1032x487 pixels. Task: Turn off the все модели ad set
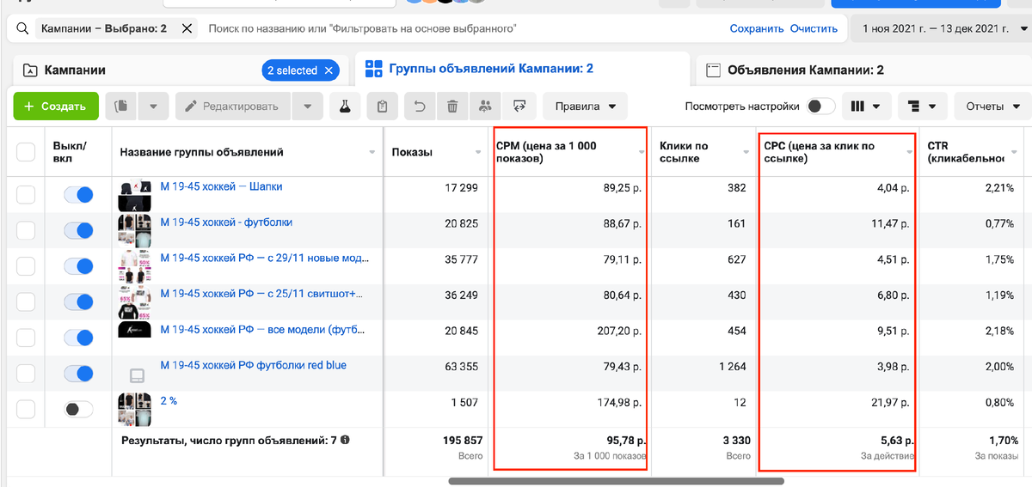click(x=78, y=338)
